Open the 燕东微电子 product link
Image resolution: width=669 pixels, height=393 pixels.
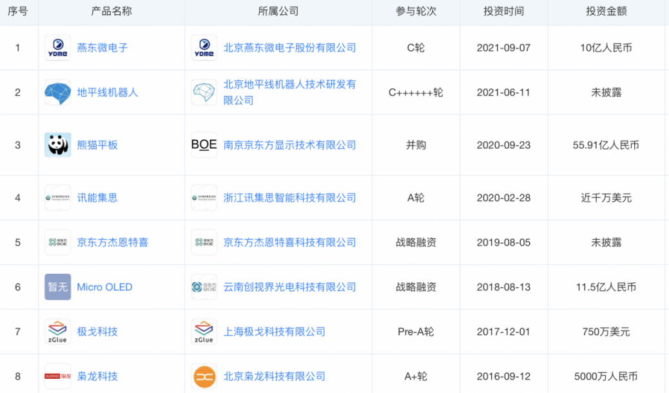click(102, 48)
